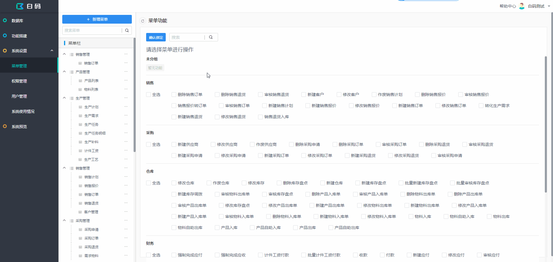Collapse the 产品管理 tree group

pos(64,72)
